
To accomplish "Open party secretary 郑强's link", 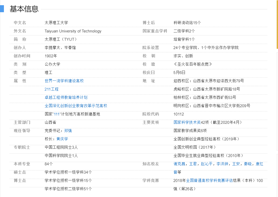I will click(68, 131).
